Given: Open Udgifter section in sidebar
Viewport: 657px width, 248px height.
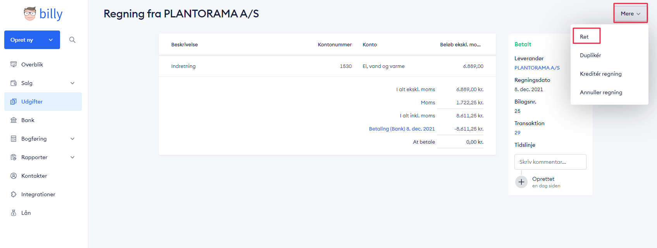Looking at the screenshot, I should point(43,102).
